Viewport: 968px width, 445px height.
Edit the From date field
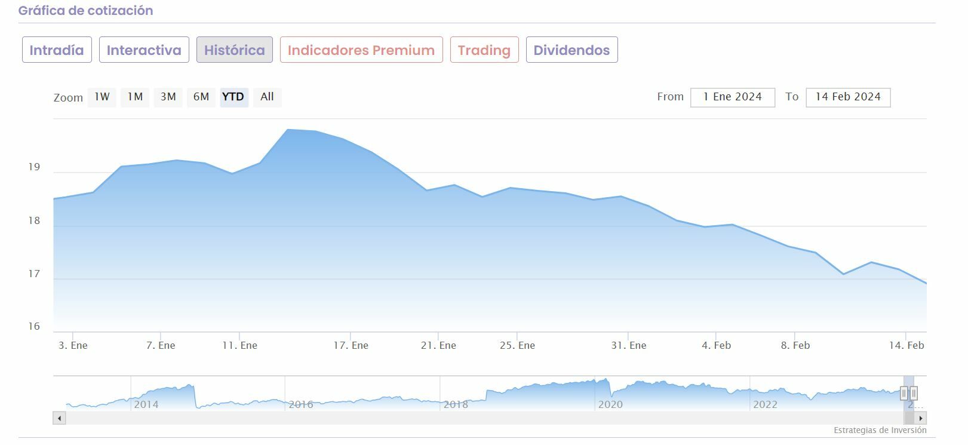pos(732,97)
